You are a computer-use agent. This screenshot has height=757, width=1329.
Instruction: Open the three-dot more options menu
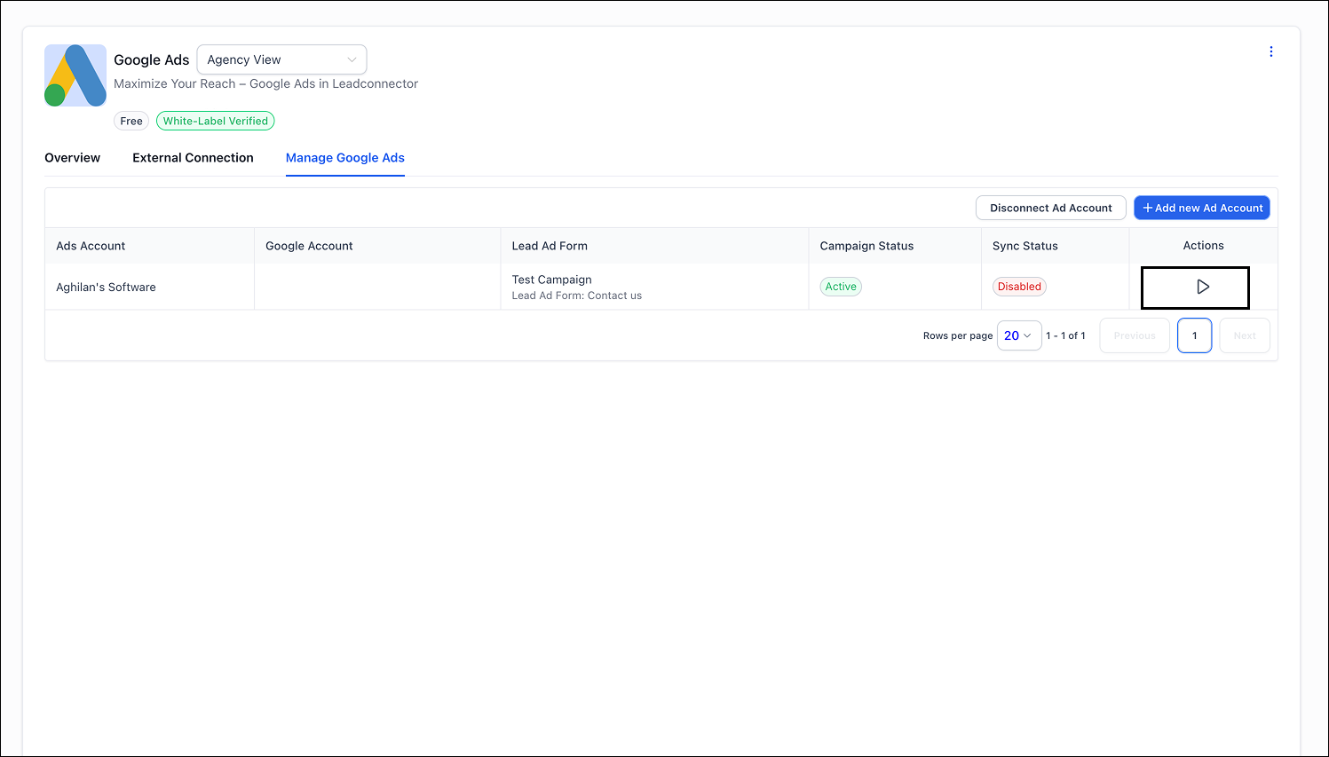click(x=1271, y=51)
